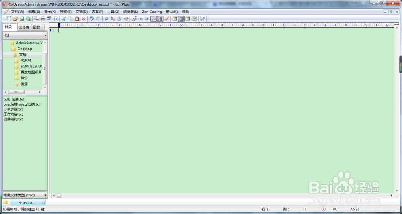Open the 编辑(B) menu
402x214 pixels.
34,12
